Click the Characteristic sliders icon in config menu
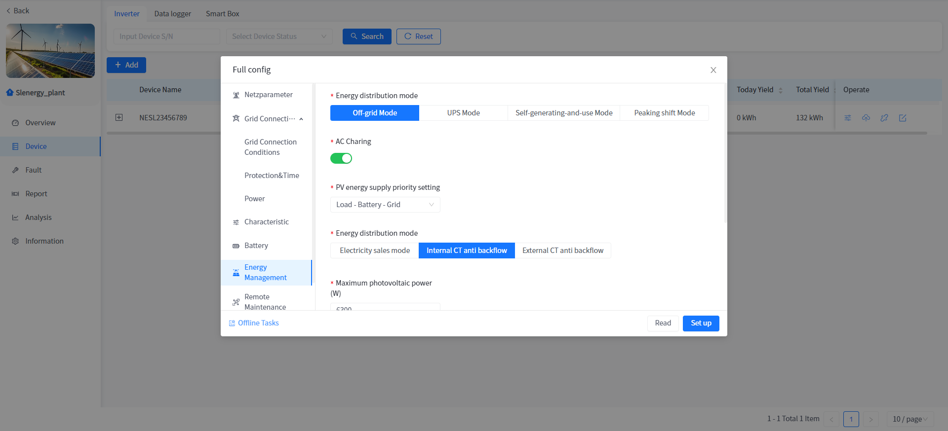The image size is (948, 431). (x=236, y=222)
